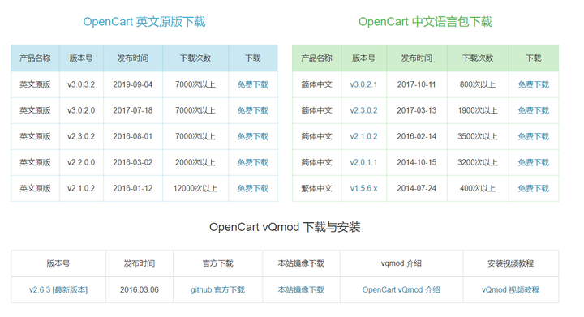Click the 版本号 header in the Chinese pack table
Image resolution: width=584 pixels, height=317 pixels.
coord(364,58)
